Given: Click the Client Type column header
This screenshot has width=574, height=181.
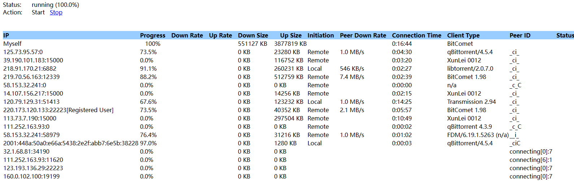Looking at the screenshot, I should (463, 35).
